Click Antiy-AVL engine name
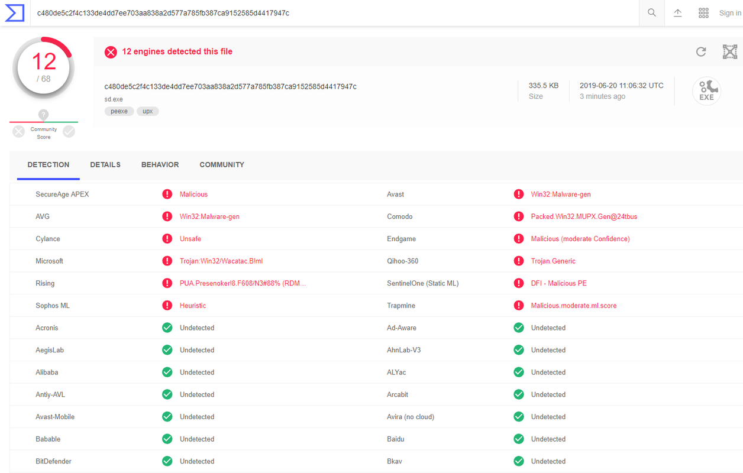Image resolution: width=743 pixels, height=473 pixels. (50, 394)
